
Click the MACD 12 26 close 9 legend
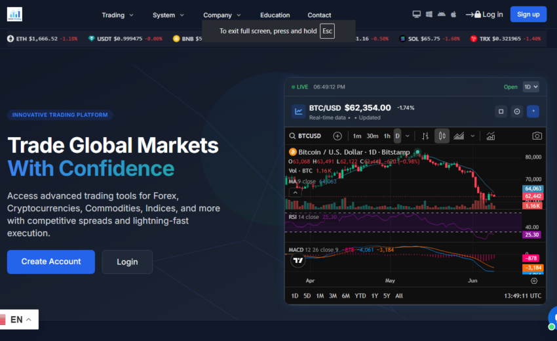click(x=313, y=250)
